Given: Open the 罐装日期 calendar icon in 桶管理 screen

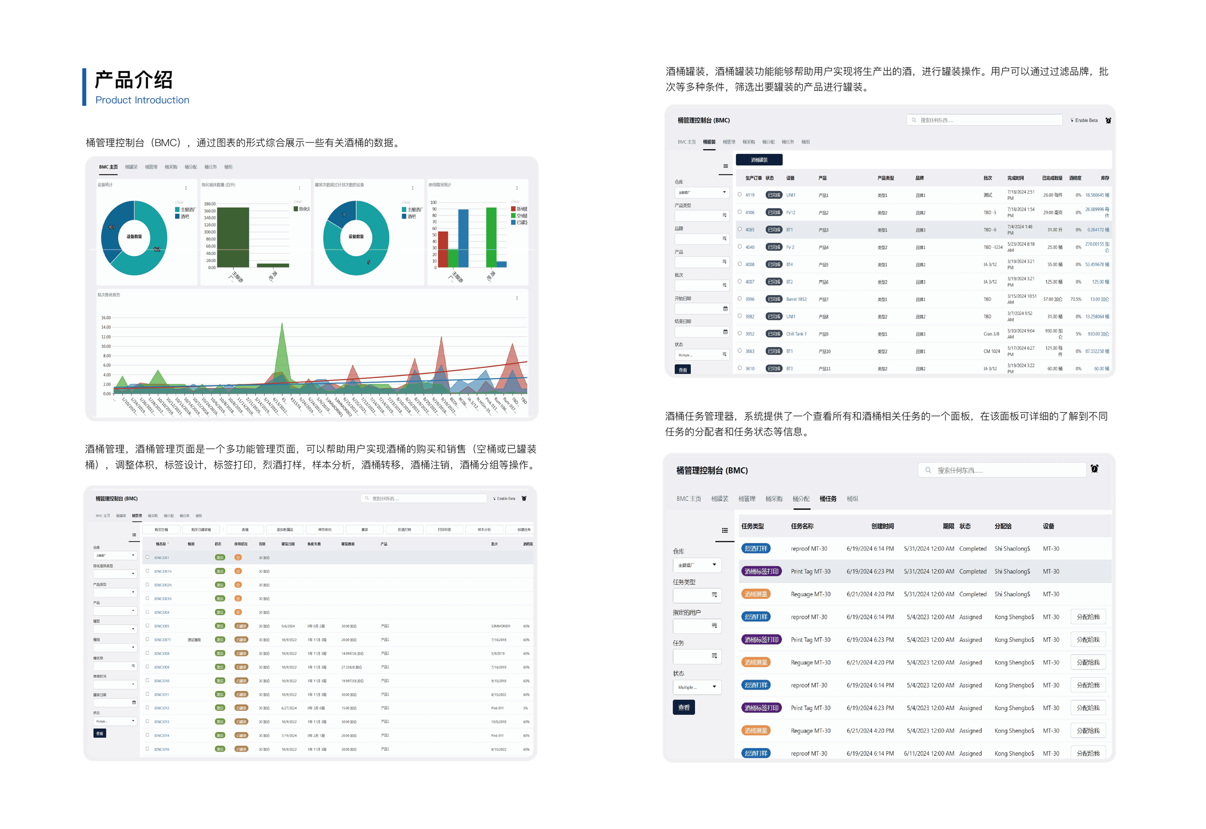Looking at the screenshot, I should point(134,703).
